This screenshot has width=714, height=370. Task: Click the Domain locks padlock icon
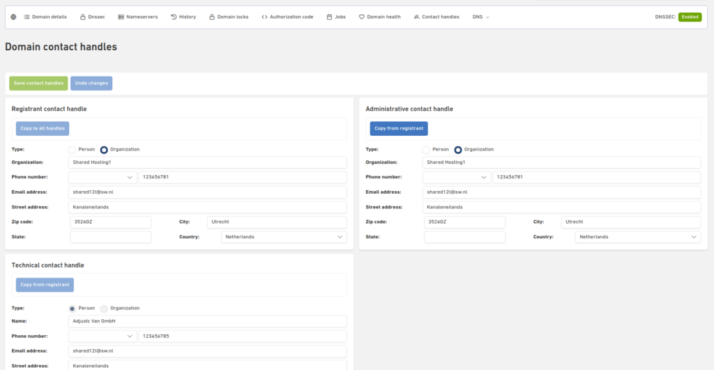[x=212, y=17]
